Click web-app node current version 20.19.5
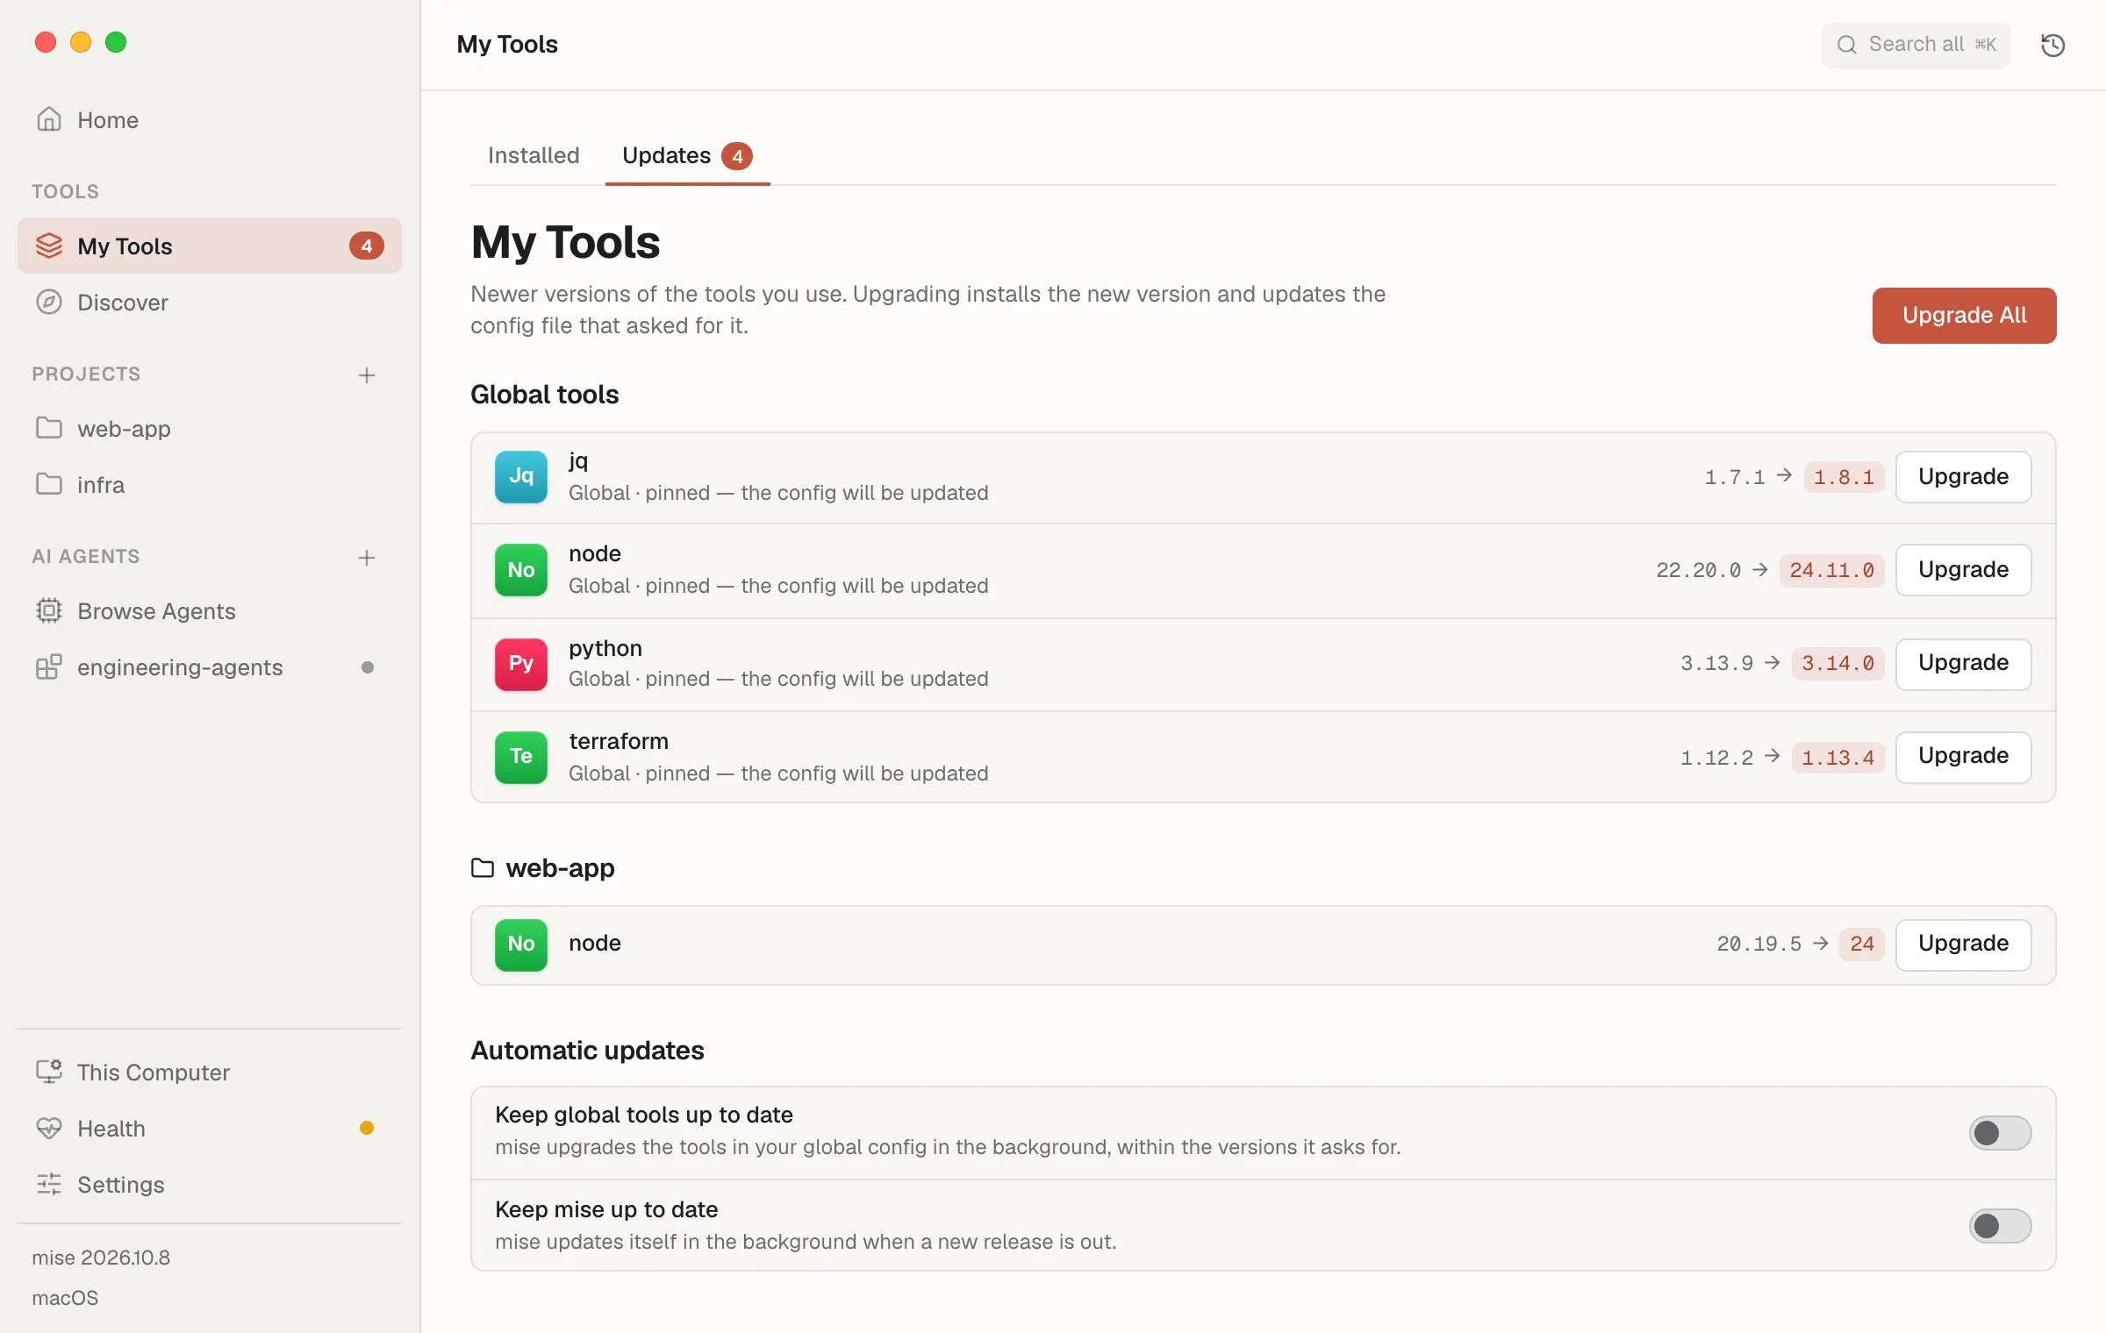This screenshot has width=2106, height=1333. [x=1759, y=944]
